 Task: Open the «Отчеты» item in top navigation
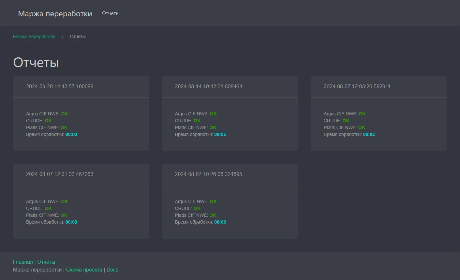point(111,13)
